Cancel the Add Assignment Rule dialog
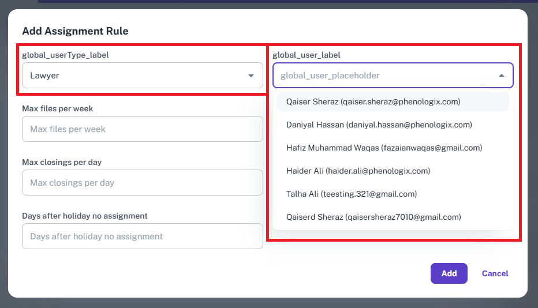The width and height of the screenshot is (538, 308). pyautogui.click(x=495, y=273)
